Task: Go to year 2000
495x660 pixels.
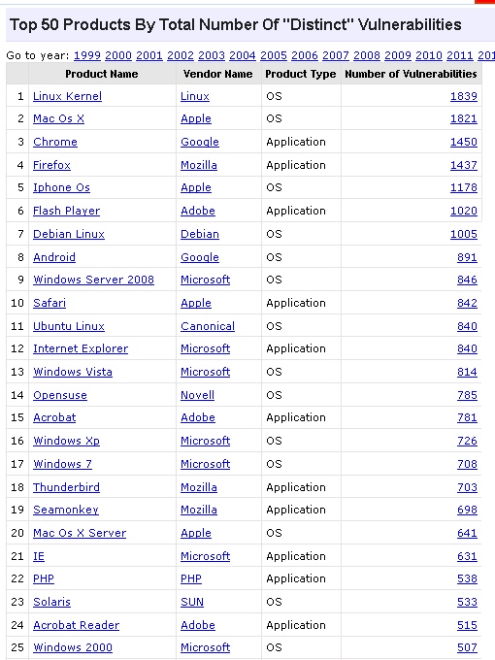Action: click(x=118, y=55)
